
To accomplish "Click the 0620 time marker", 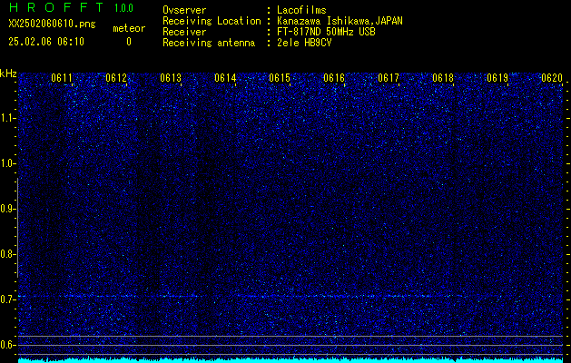I will click(x=552, y=78).
